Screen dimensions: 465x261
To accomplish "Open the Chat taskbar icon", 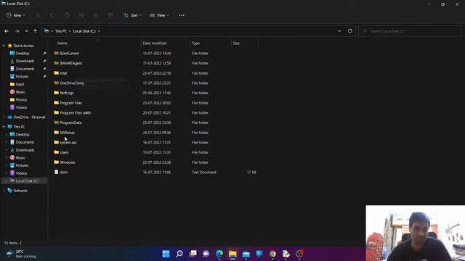I will (206, 254).
